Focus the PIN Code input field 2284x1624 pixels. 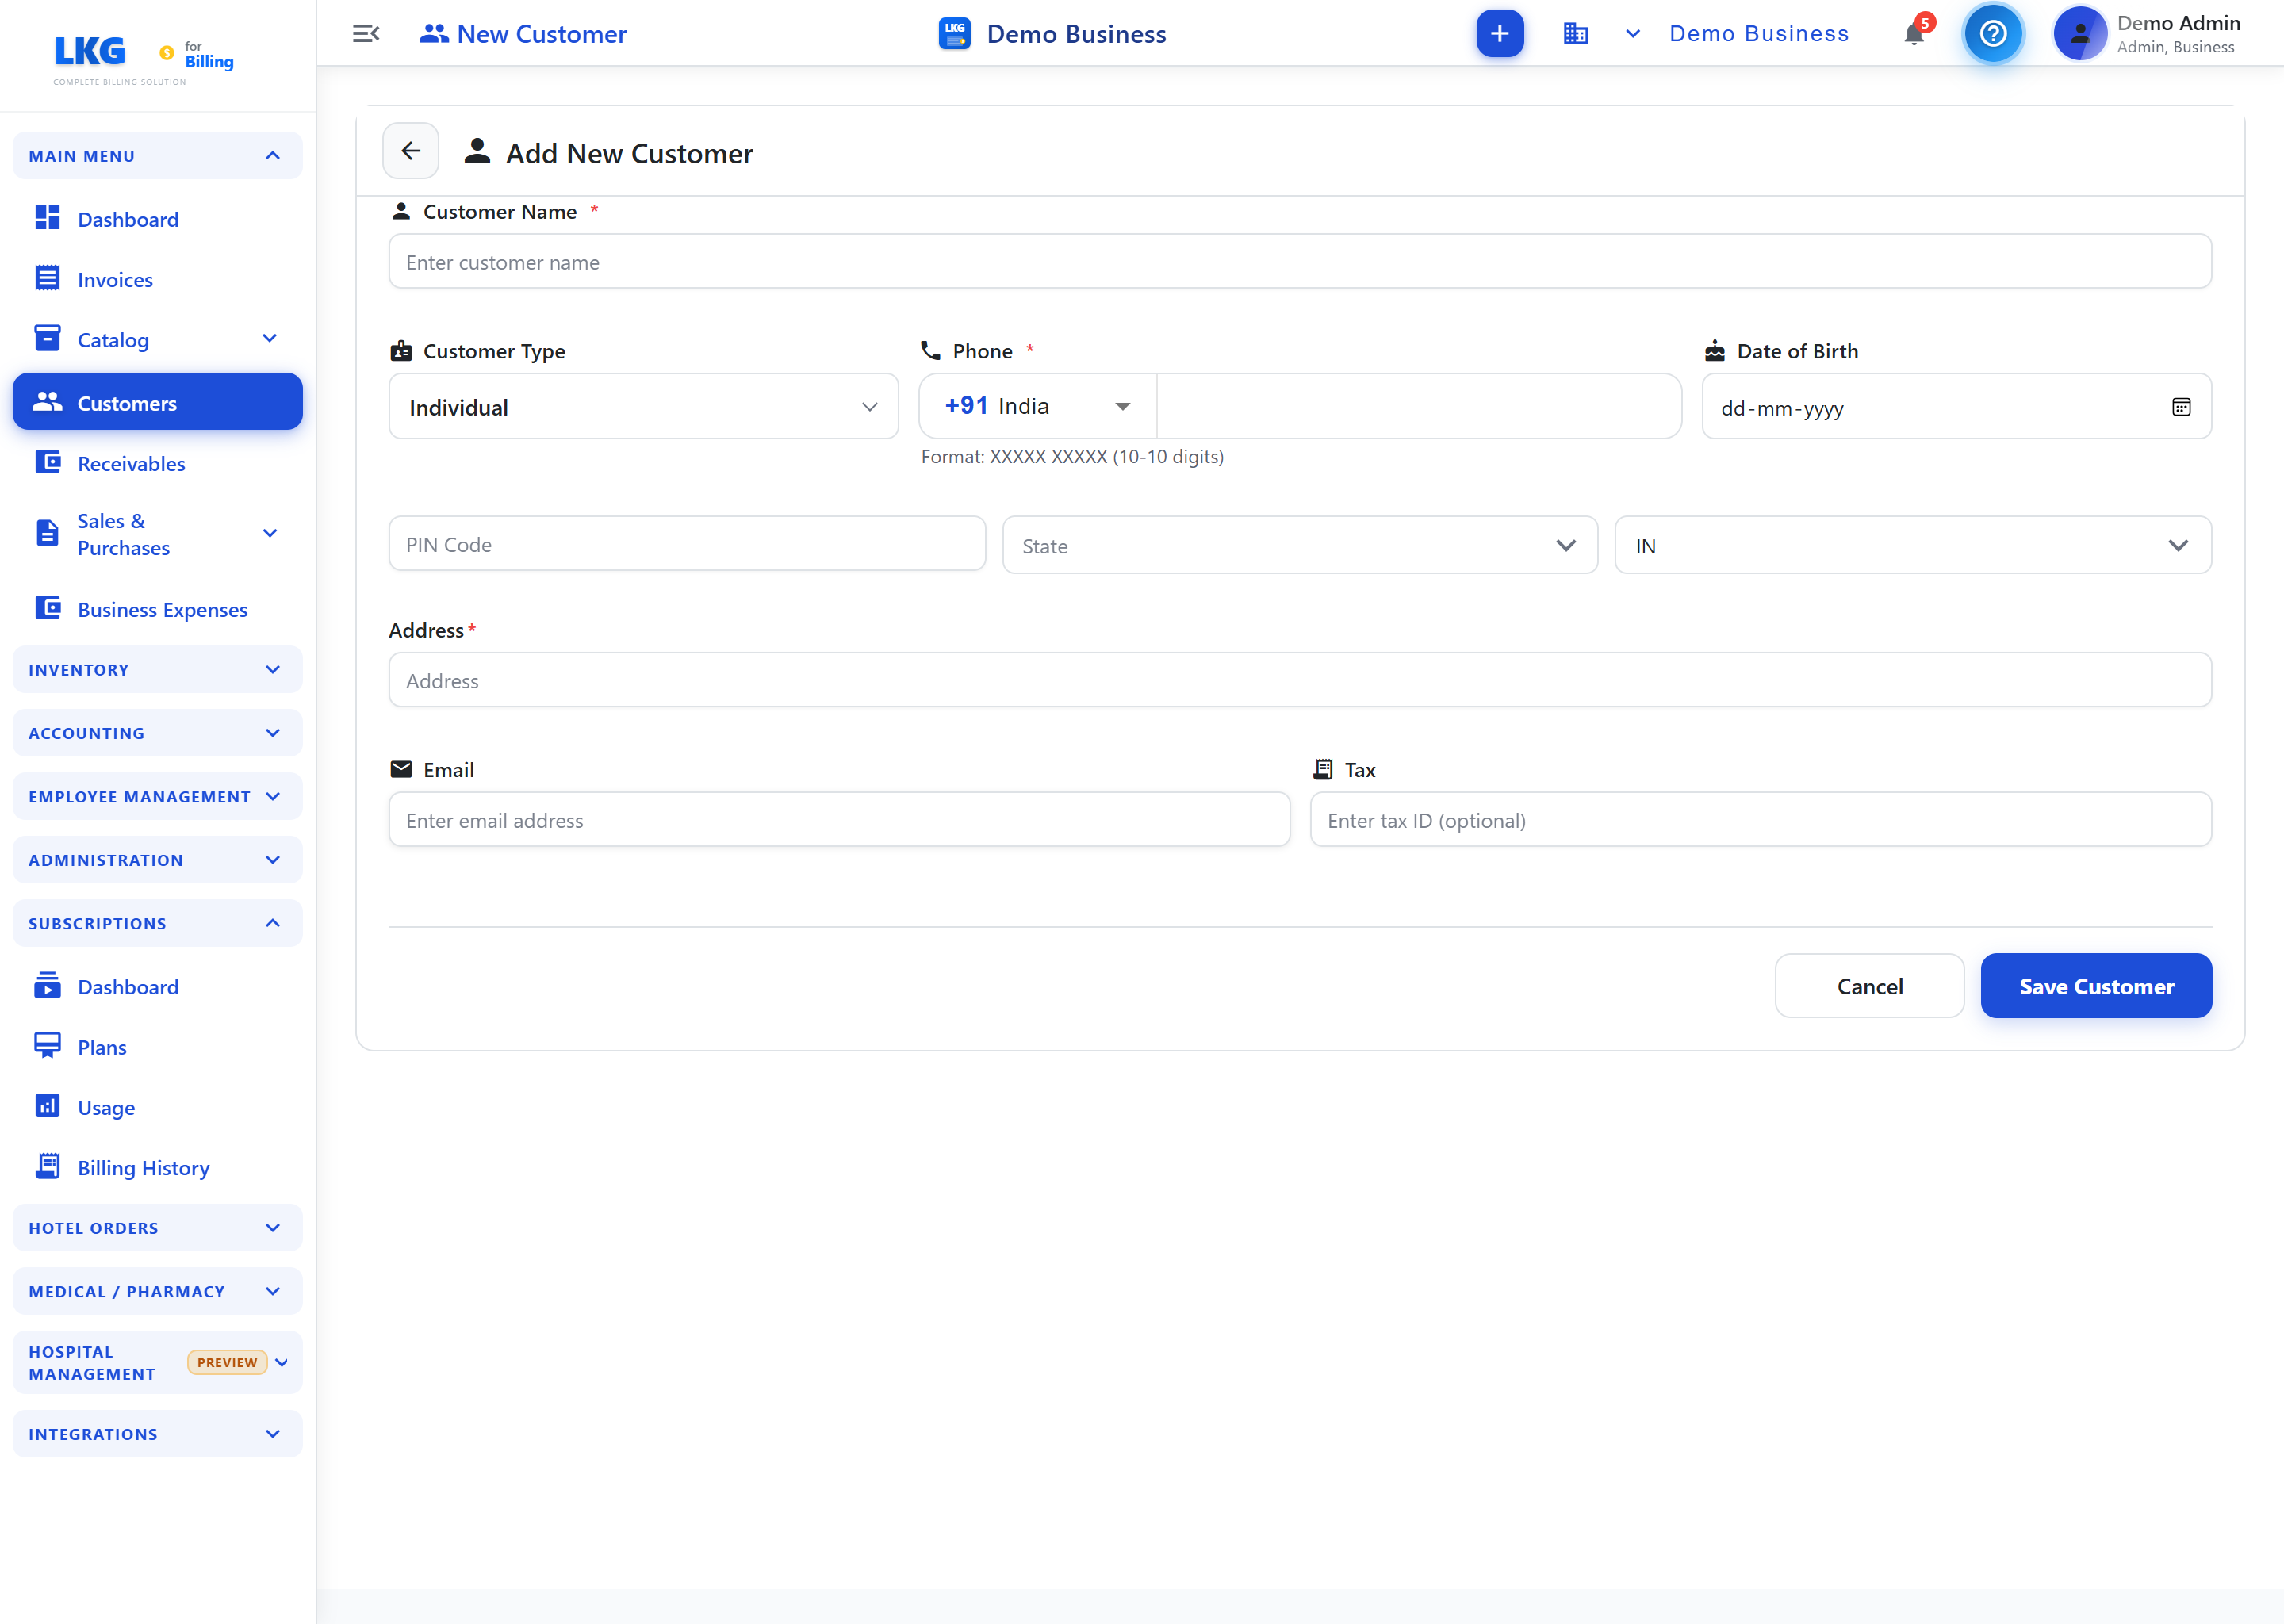[x=687, y=545]
